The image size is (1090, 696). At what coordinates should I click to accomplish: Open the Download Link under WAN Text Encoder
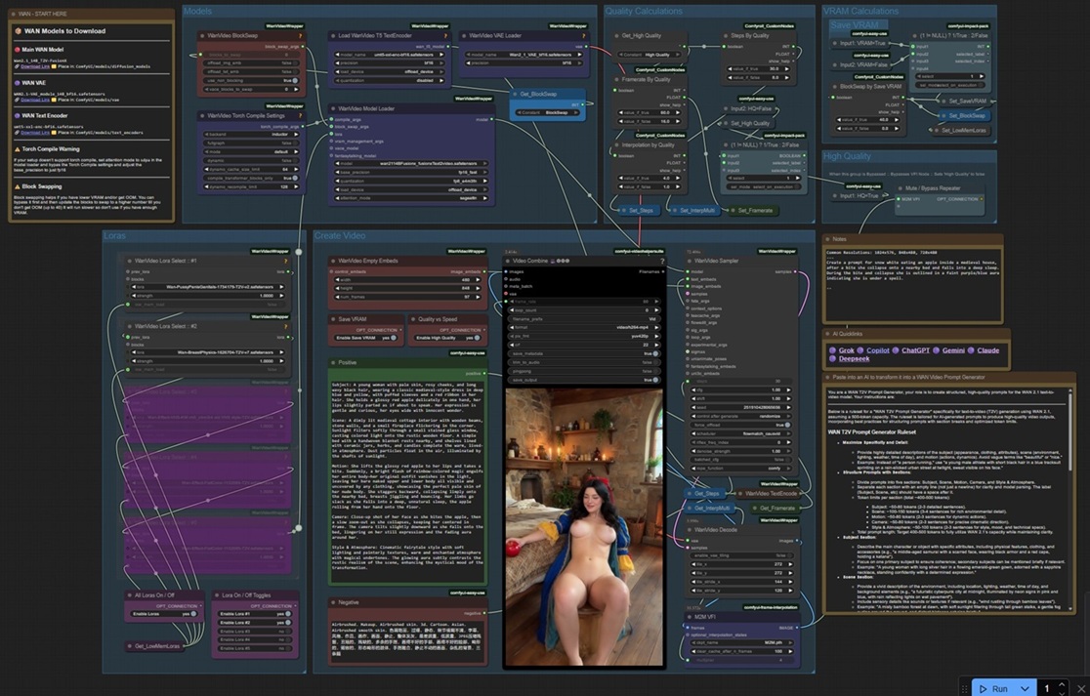(35, 133)
